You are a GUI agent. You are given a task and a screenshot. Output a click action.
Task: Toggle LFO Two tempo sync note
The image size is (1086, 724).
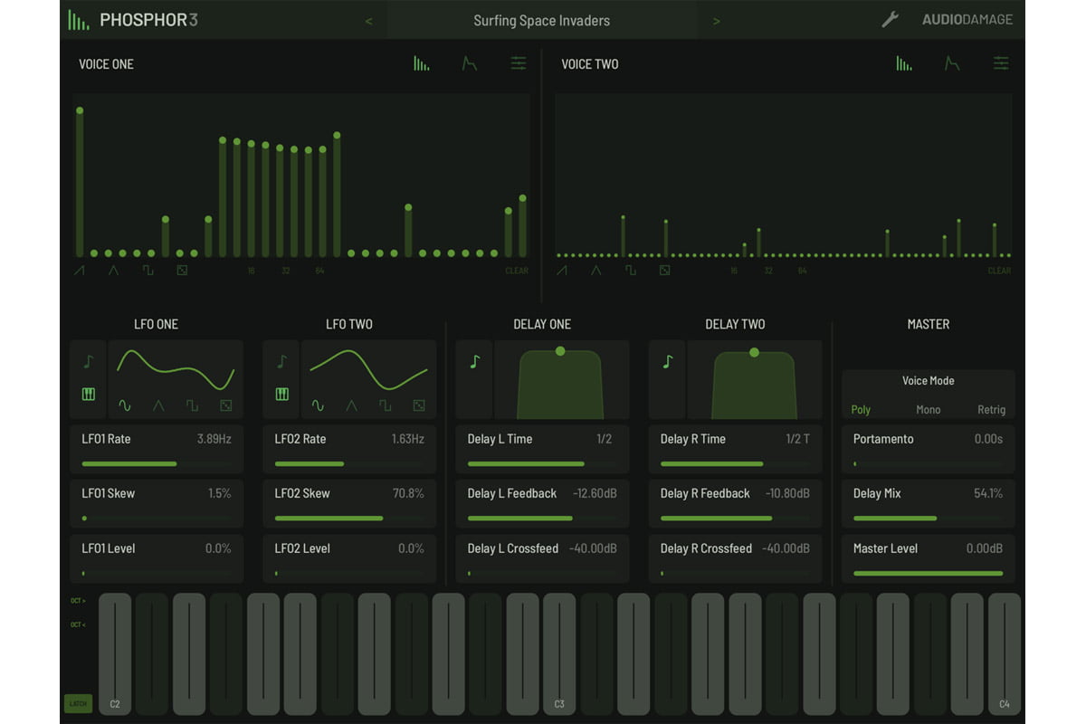[x=281, y=362]
